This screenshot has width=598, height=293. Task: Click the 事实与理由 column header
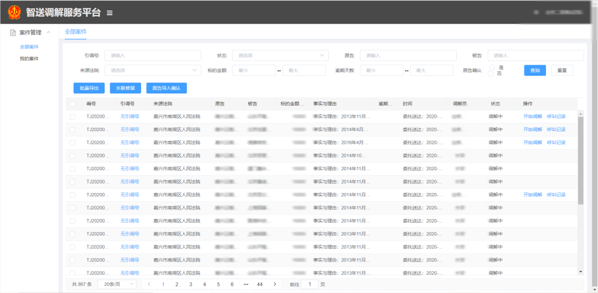324,103
